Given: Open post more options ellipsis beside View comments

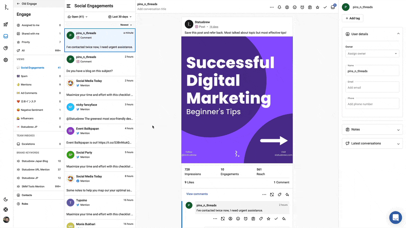Looking at the screenshot, I should coord(264,195).
